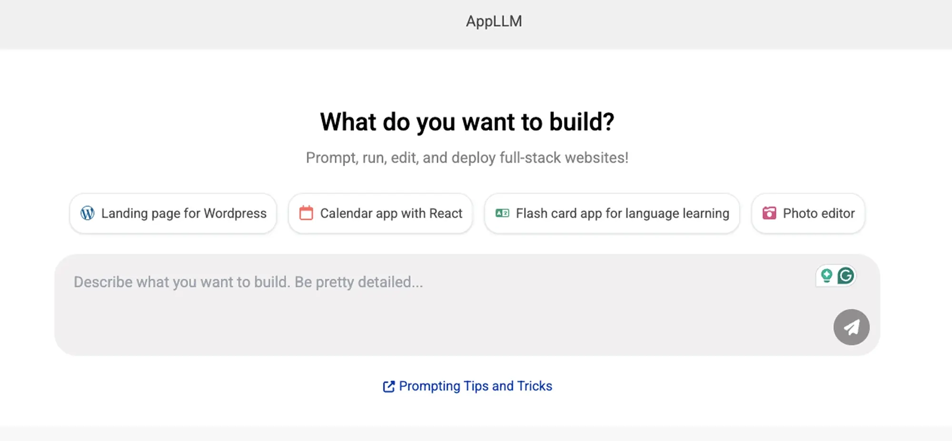Click the green lightbulb suggestion icon

click(827, 275)
